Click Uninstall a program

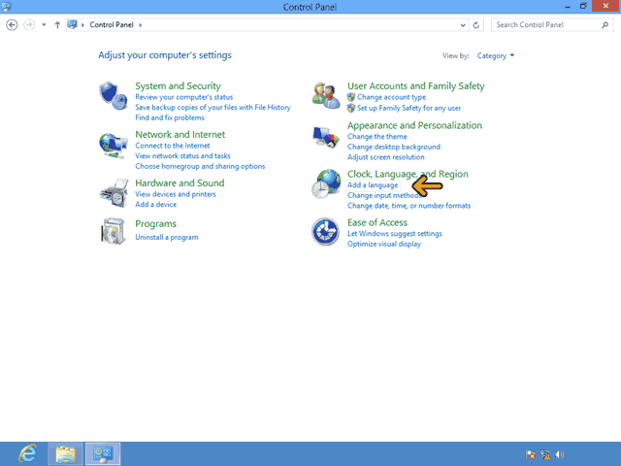coord(166,237)
